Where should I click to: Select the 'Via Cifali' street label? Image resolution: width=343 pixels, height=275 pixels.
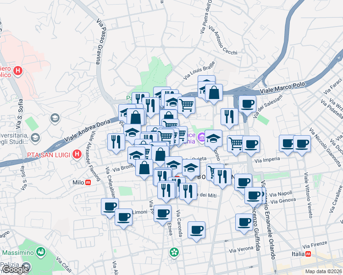pos(64,264)
